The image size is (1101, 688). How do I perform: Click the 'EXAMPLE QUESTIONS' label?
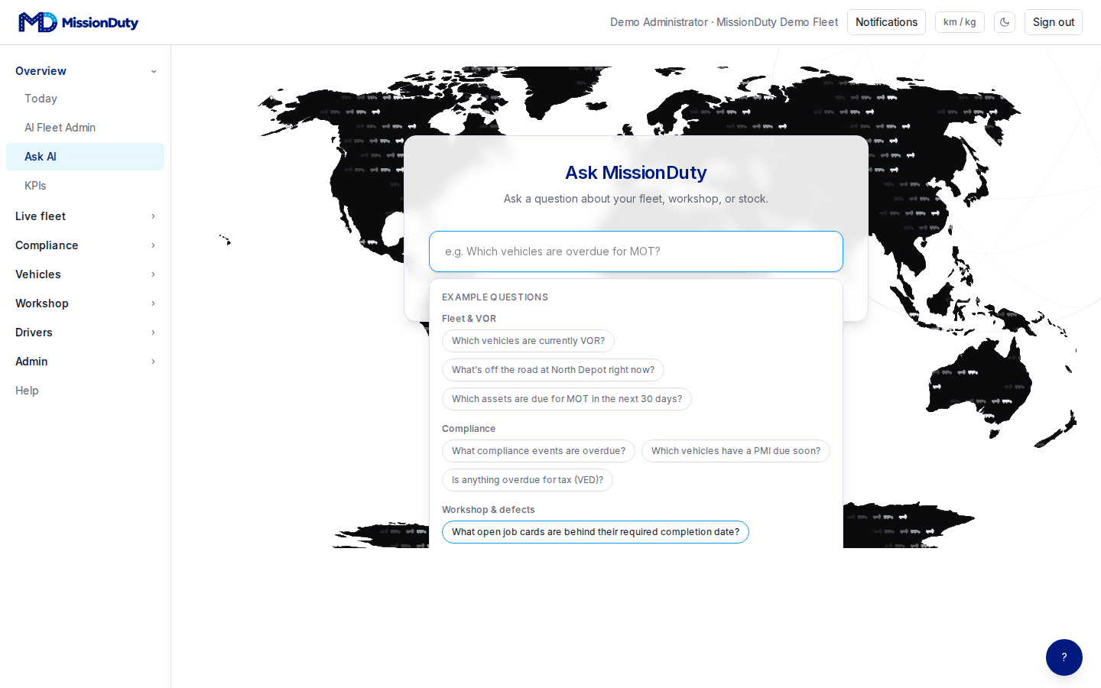tap(495, 297)
